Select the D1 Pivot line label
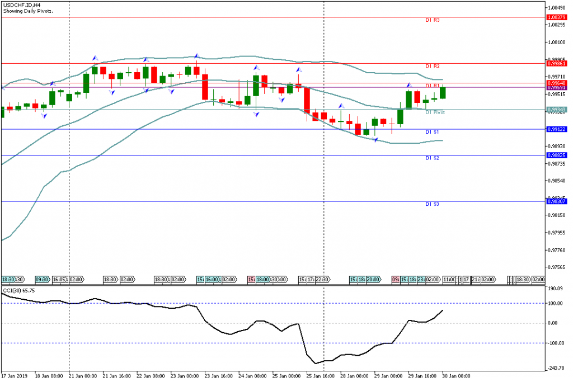This screenshot has height=382, width=573. tap(435, 112)
